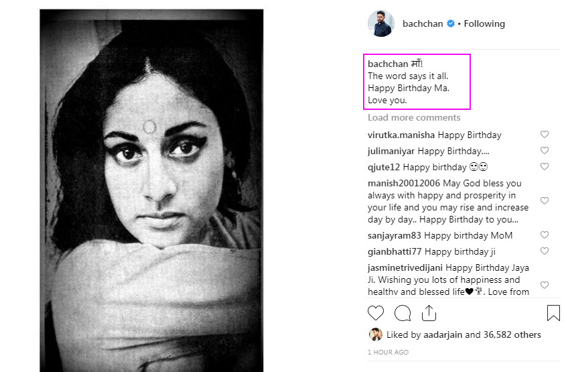Screen dimensions: 564x372
Task: Like virutka.manisha's comment
Action: [545, 135]
